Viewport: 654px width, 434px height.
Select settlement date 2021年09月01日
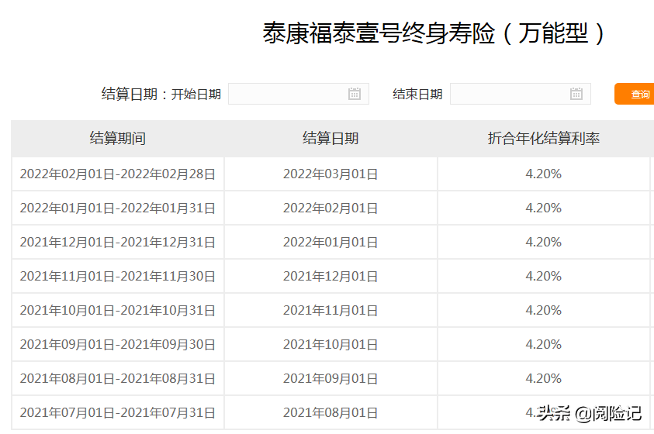pyautogui.click(x=330, y=379)
